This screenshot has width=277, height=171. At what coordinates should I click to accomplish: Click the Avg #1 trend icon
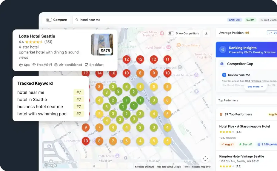(222, 145)
